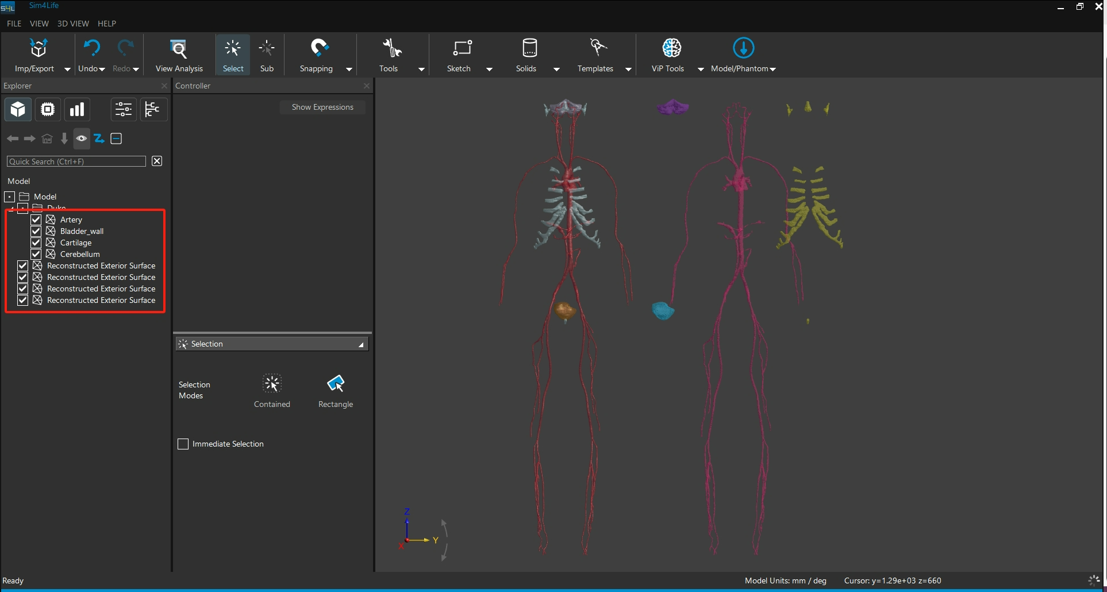The width and height of the screenshot is (1107, 592).
Task: Open the Templates dropdown arrow
Action: click(x=628, y=70)
